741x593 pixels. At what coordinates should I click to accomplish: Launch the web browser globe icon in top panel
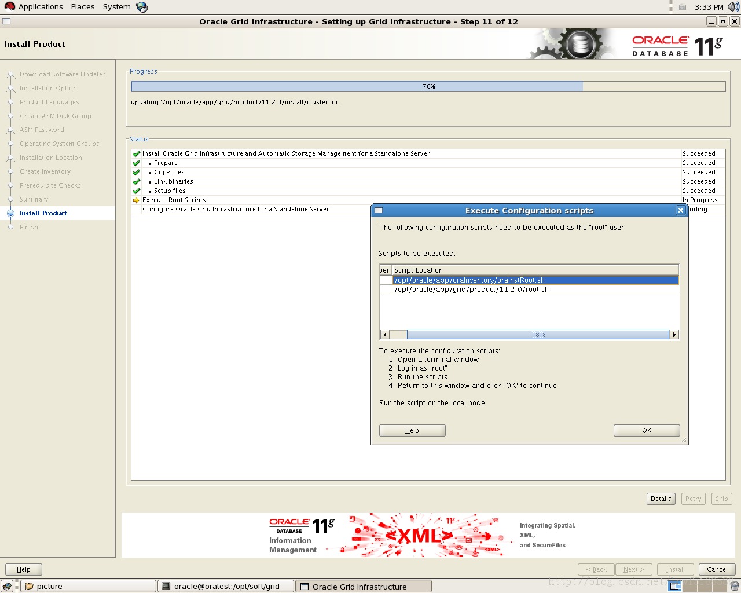[x=142, y=7]
